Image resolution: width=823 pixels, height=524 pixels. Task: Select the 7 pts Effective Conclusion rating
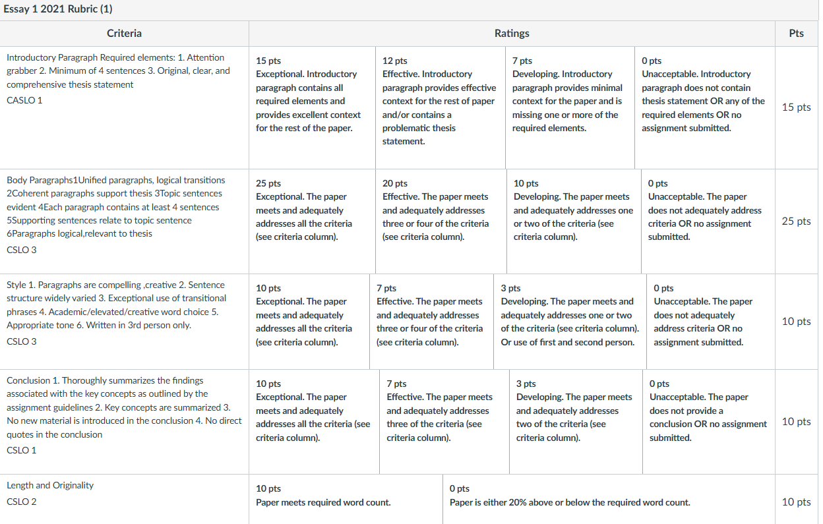point(444,422)
